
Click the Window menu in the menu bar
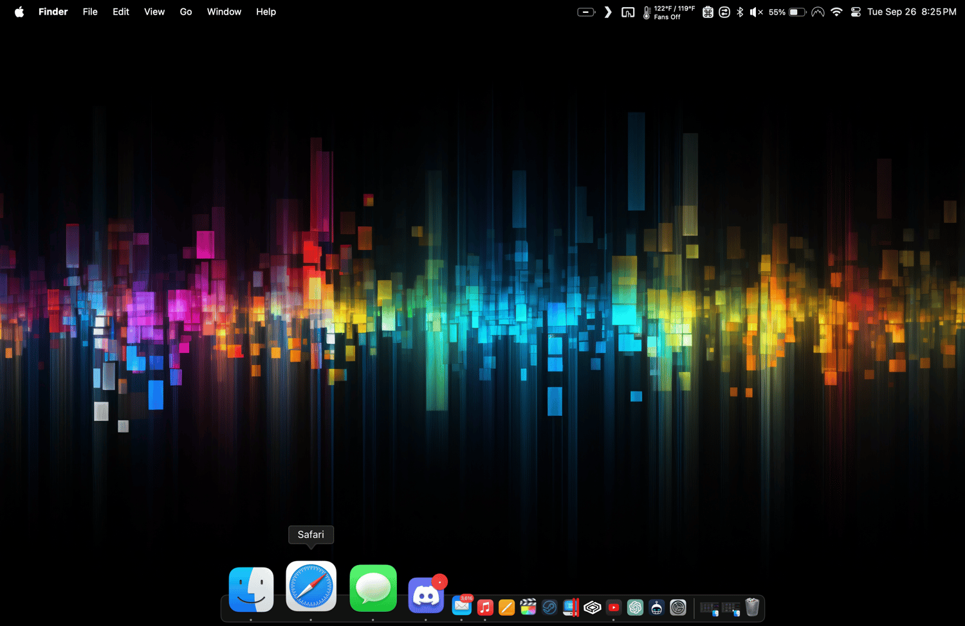point(224,12)
